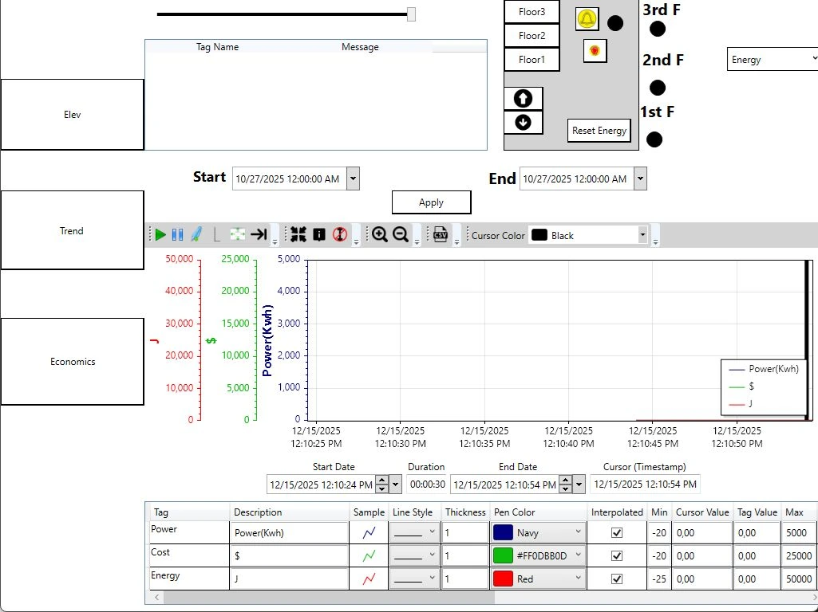Zoom in on the trend chart
818x612 pixels.
click(x=380, y=235)
